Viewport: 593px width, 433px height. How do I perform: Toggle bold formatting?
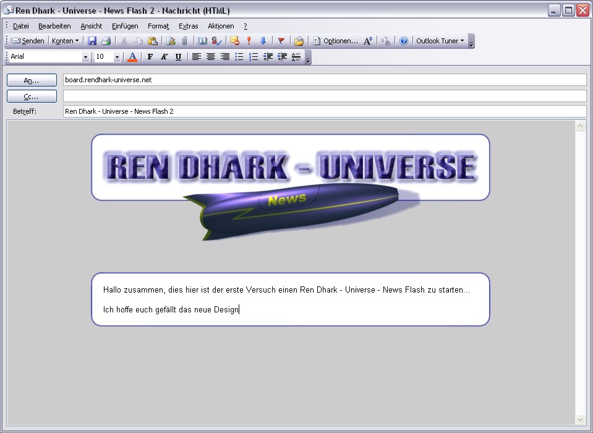149,56
